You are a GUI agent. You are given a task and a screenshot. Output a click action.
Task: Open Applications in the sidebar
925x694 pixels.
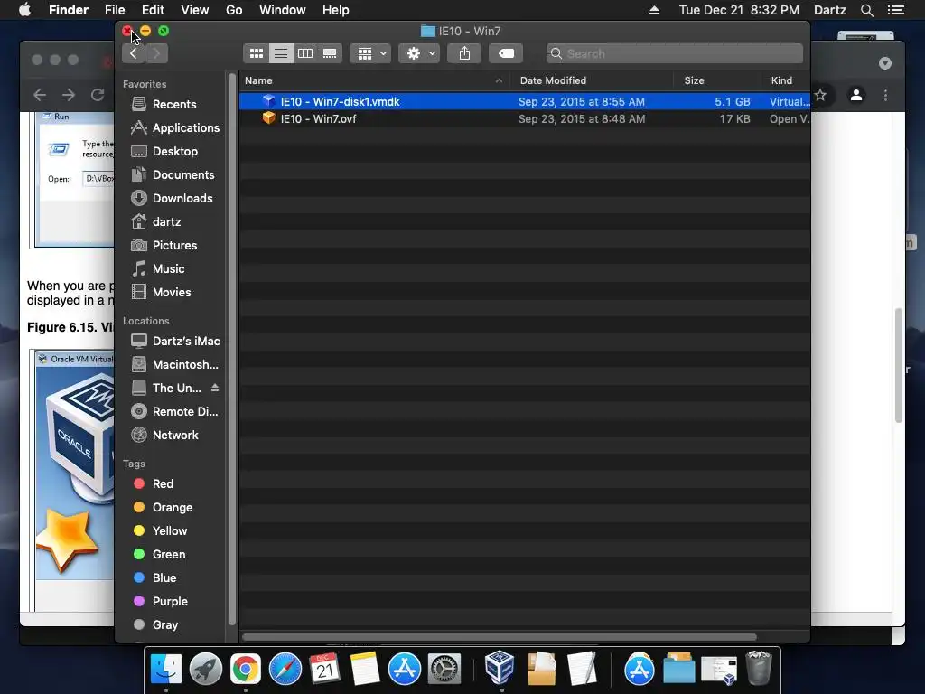click(x=176, y=128)
